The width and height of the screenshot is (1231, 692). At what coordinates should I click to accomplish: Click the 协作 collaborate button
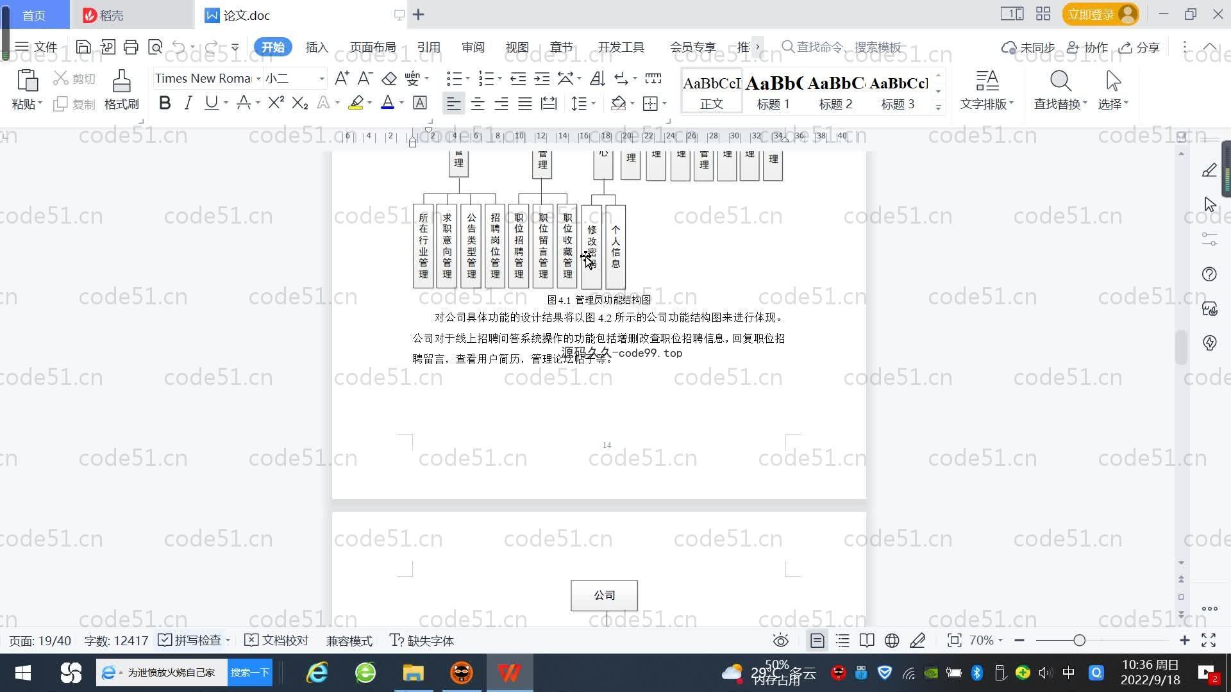point(1087,47)
